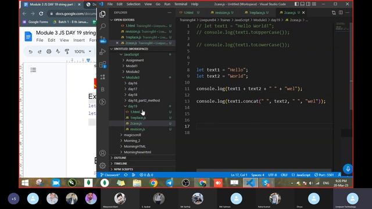Click line 17 in the code editor
The height and width of the screenshot is (209, 372).
[x=264, y=126]
